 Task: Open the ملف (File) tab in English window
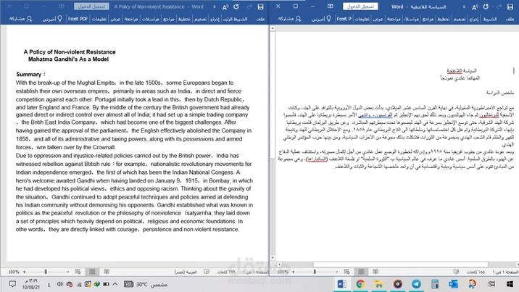[x=260, y=19]
